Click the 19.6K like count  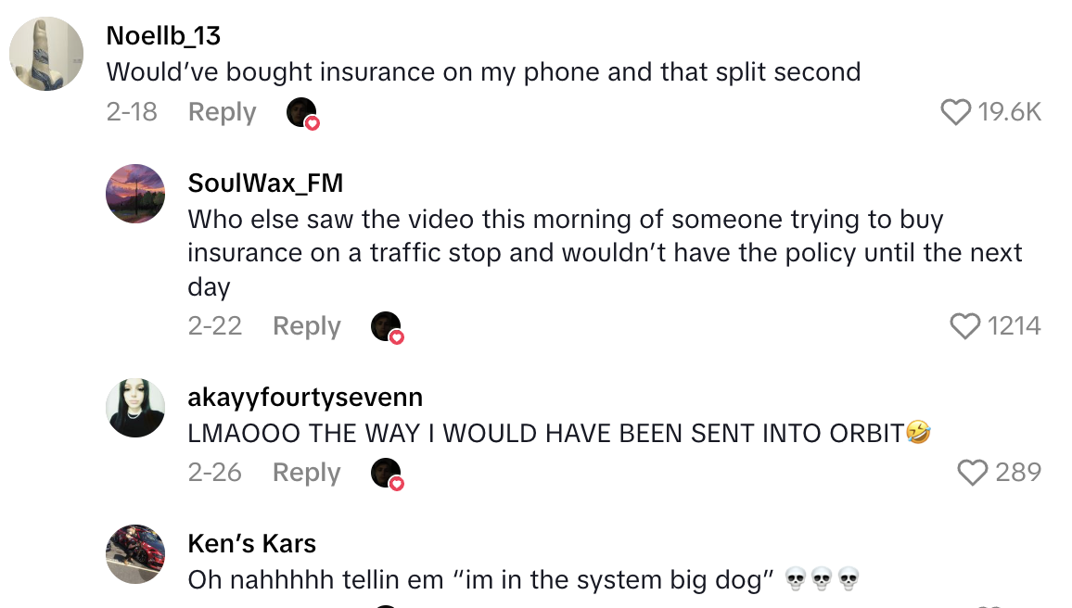tap(1009, 112)
